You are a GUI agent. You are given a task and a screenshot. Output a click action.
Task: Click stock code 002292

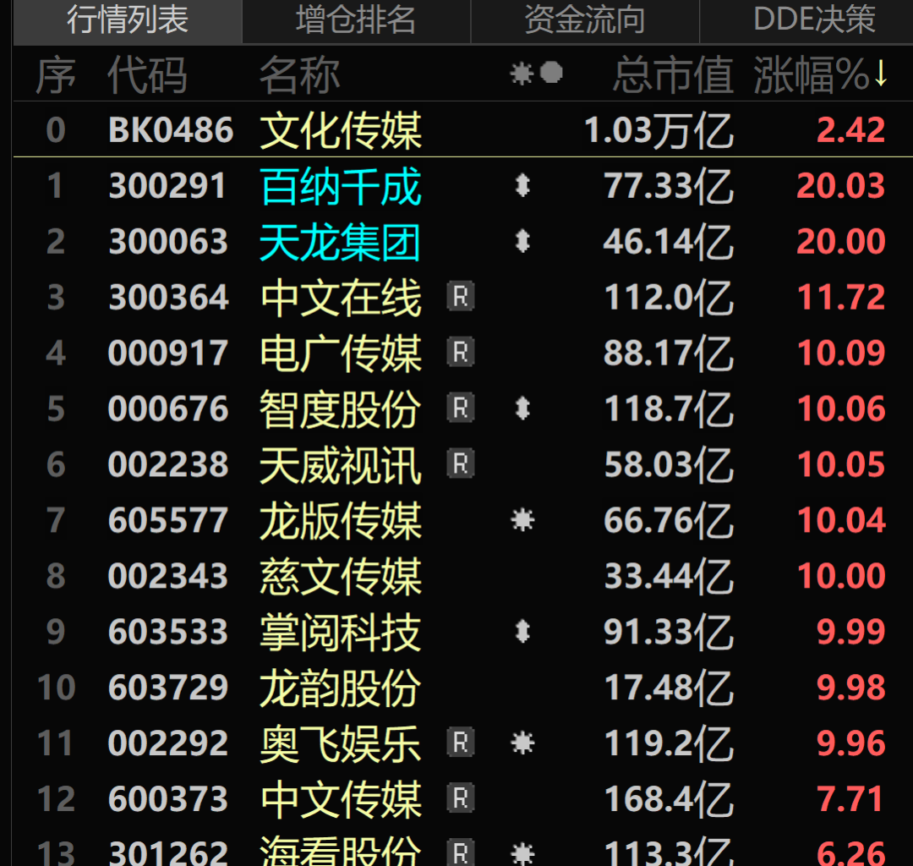[x=167, y=743]
